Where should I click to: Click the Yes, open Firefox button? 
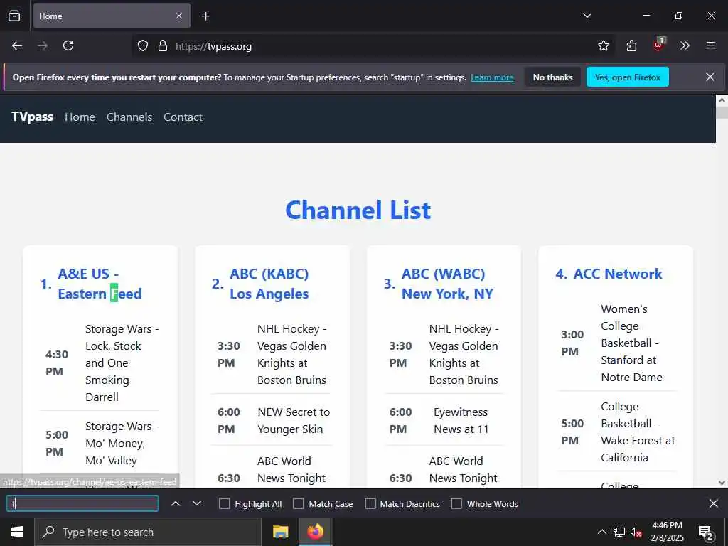(x=628, y=77)
